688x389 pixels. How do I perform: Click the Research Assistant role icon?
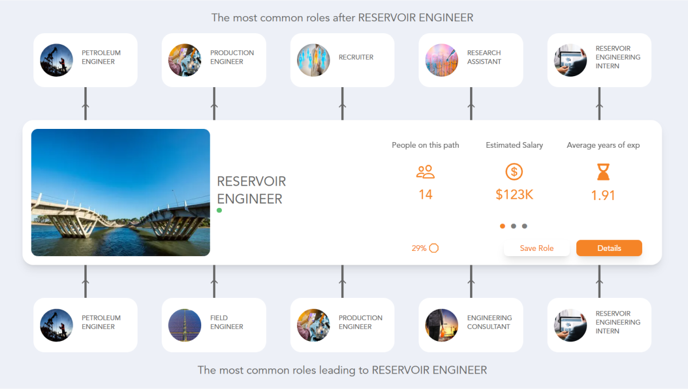441,60
